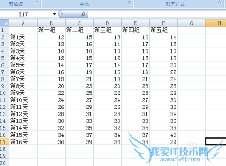Select column C header

click(x=79, y=23)
